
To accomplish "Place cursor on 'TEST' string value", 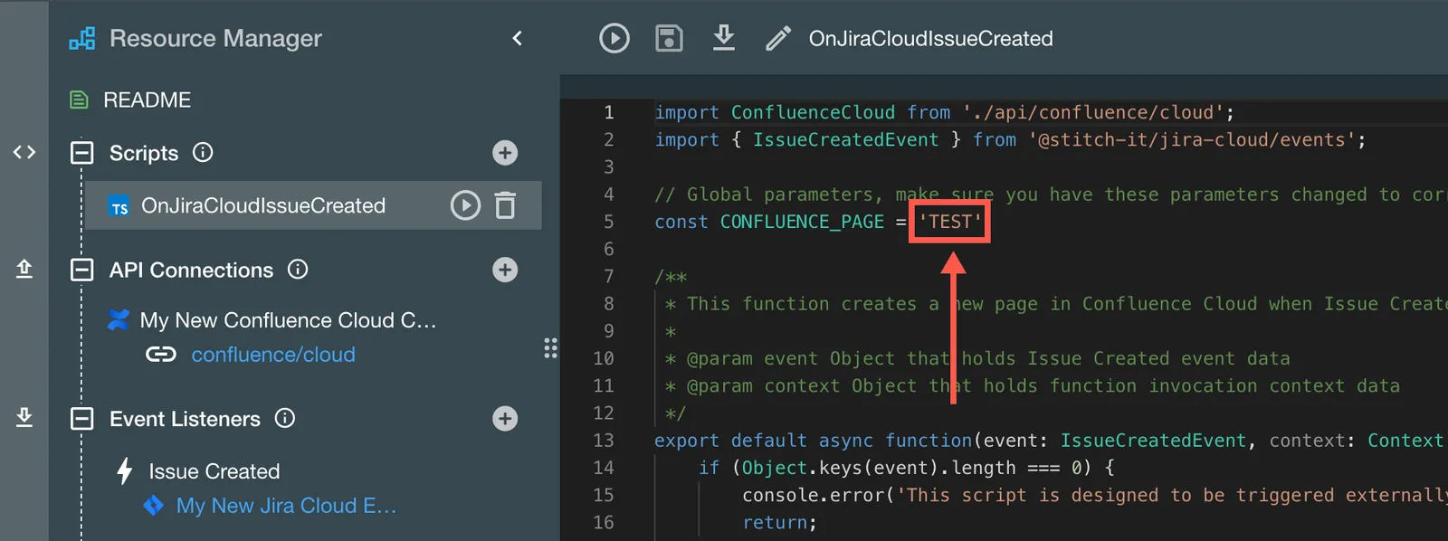I will [949, 222].
